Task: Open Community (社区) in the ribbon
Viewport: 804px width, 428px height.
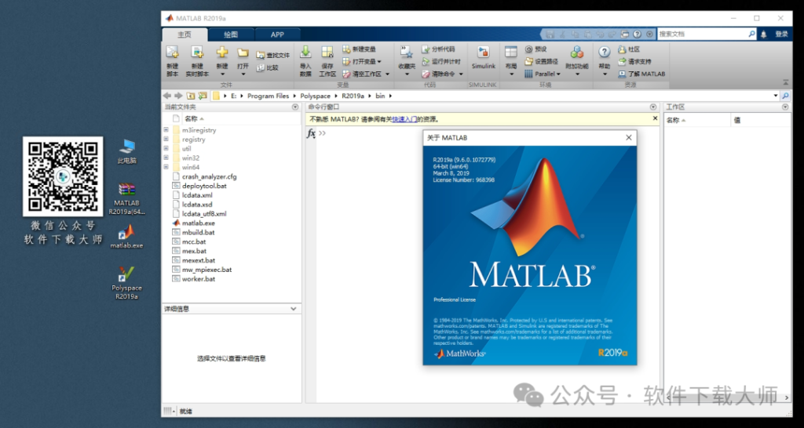Action: pos(629,49)
